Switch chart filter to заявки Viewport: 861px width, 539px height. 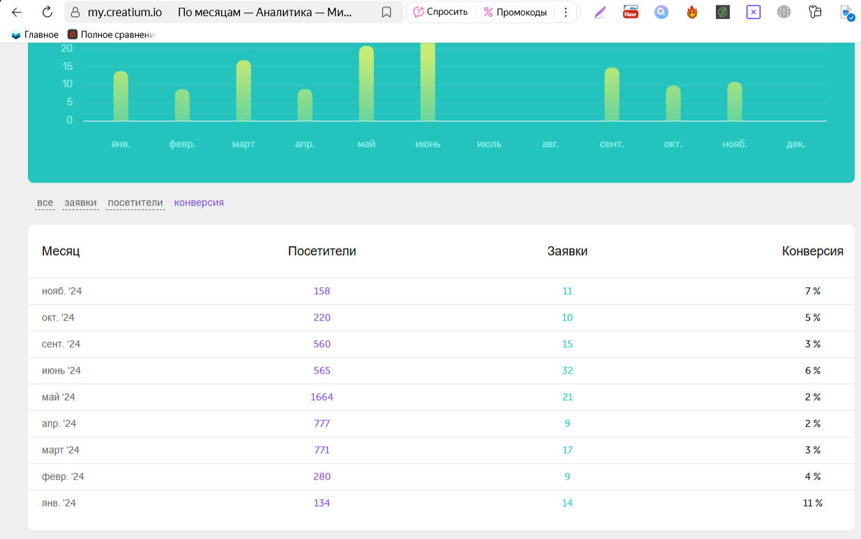pos(80,203)
